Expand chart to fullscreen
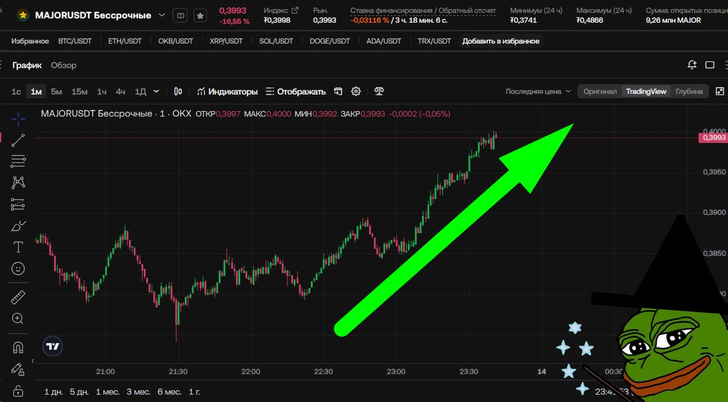 tap(720, 91)
